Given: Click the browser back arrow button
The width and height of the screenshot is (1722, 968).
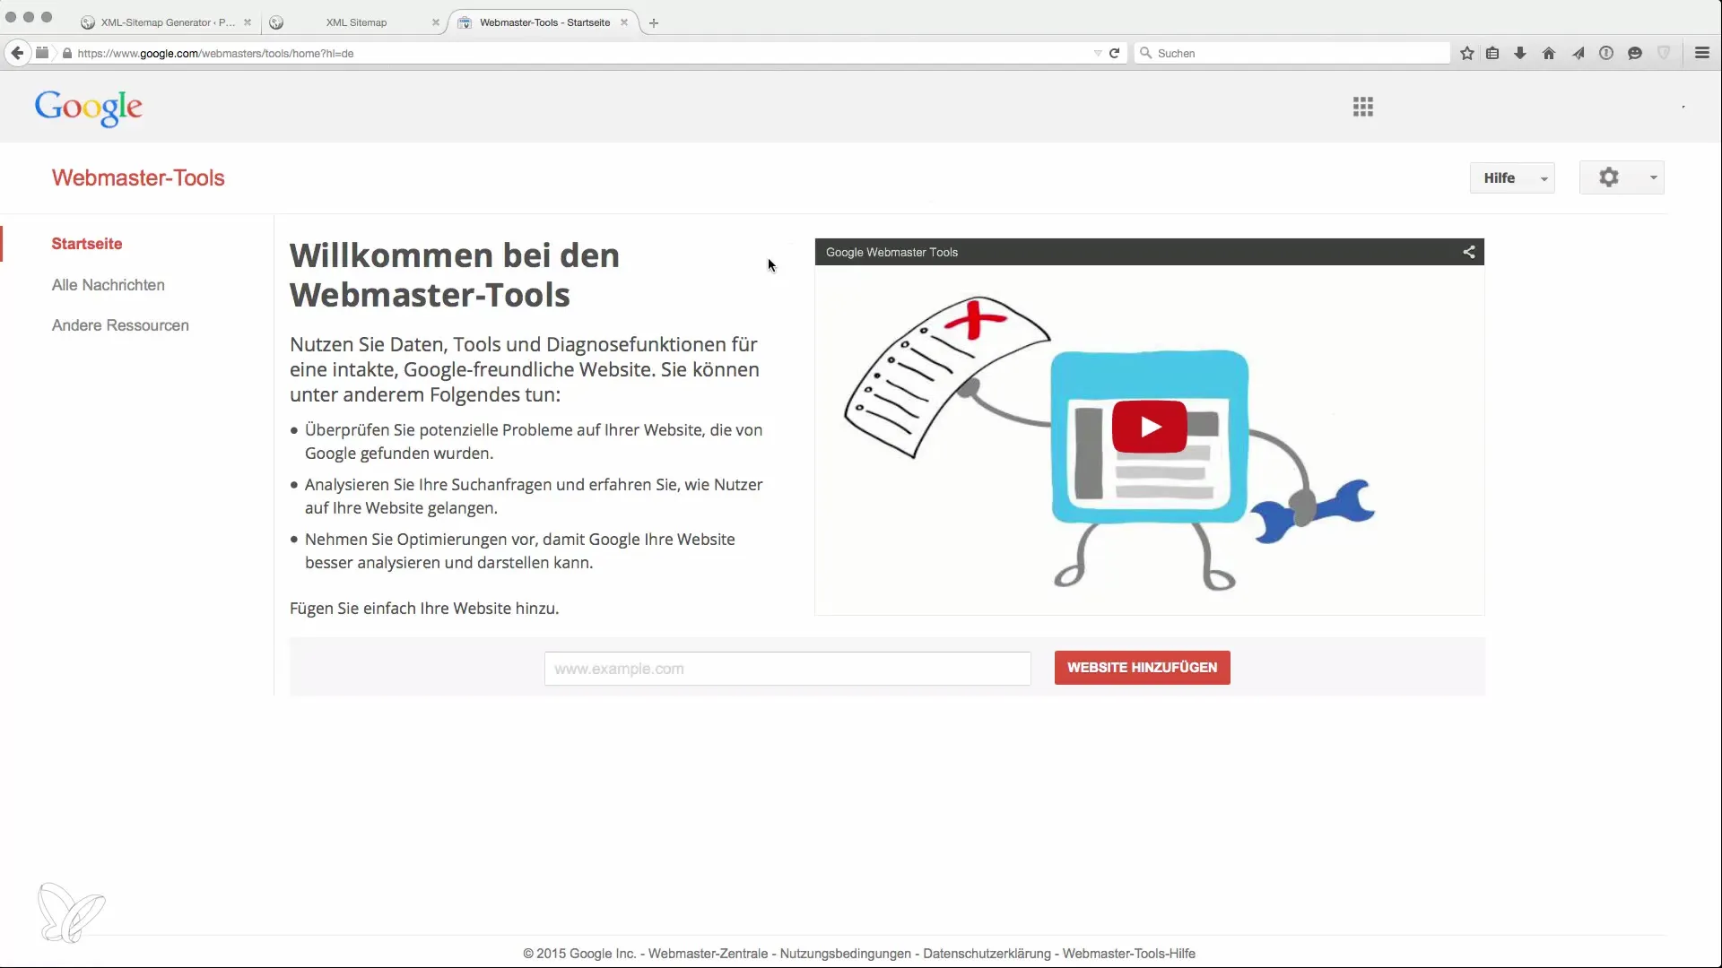Looking at the screenshot, I should tap(17, 53).
